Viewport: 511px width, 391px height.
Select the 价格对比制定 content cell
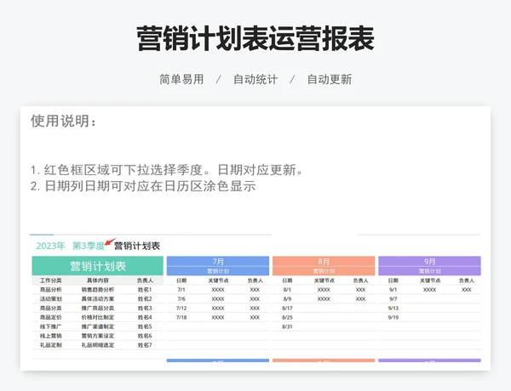(98, 317)
